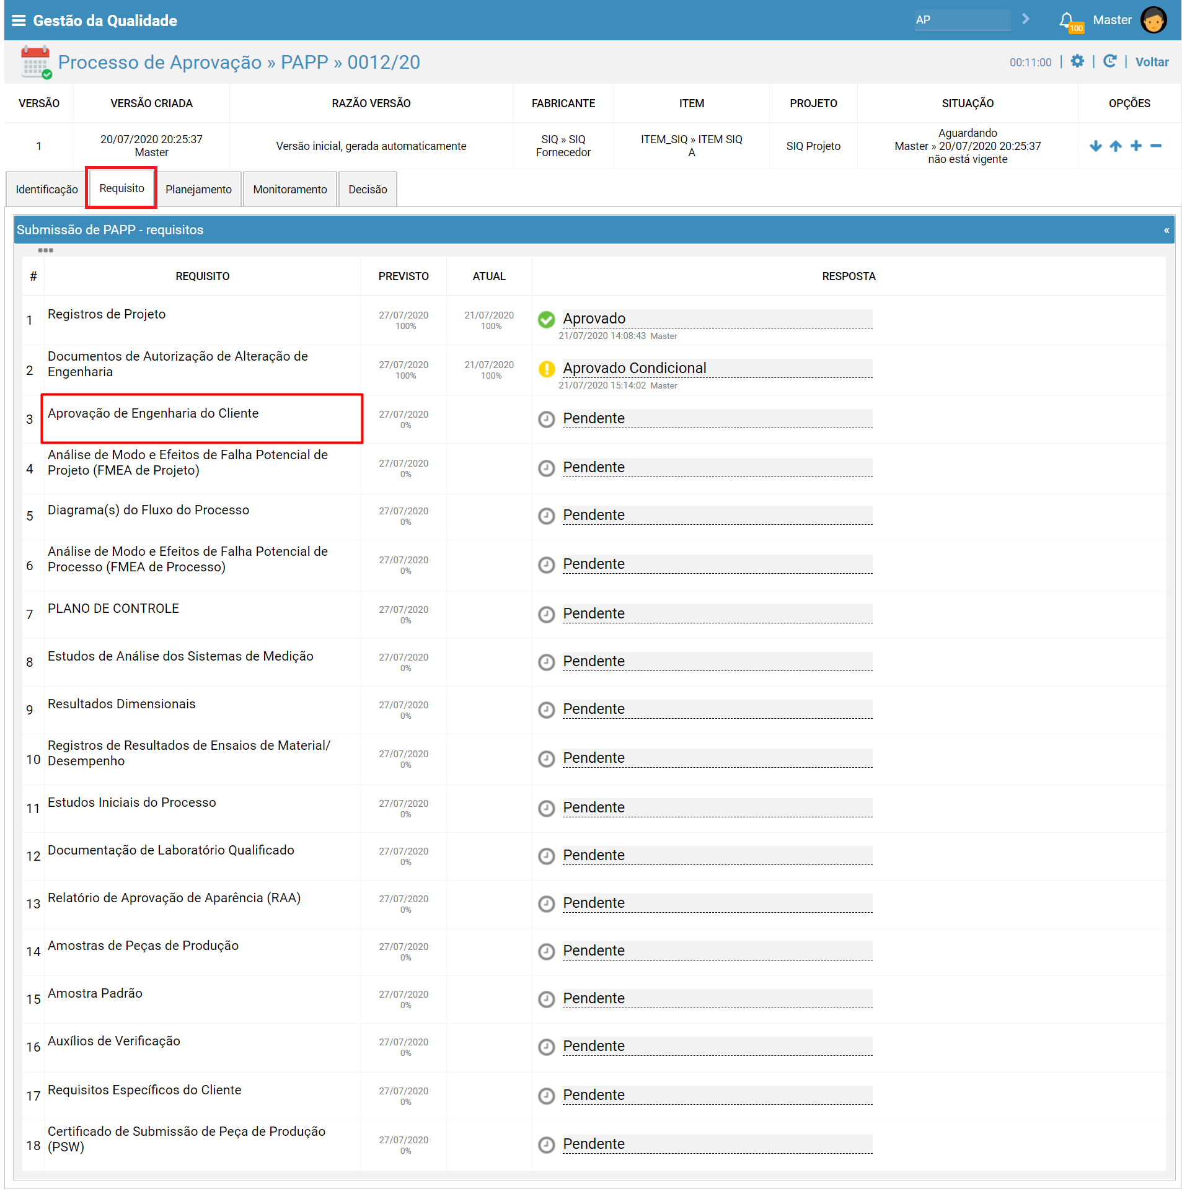The width and height of the screenshot is (1182, 1191).
Task: Click clock icon for PSW certificate row
Action: [546, 1145]
